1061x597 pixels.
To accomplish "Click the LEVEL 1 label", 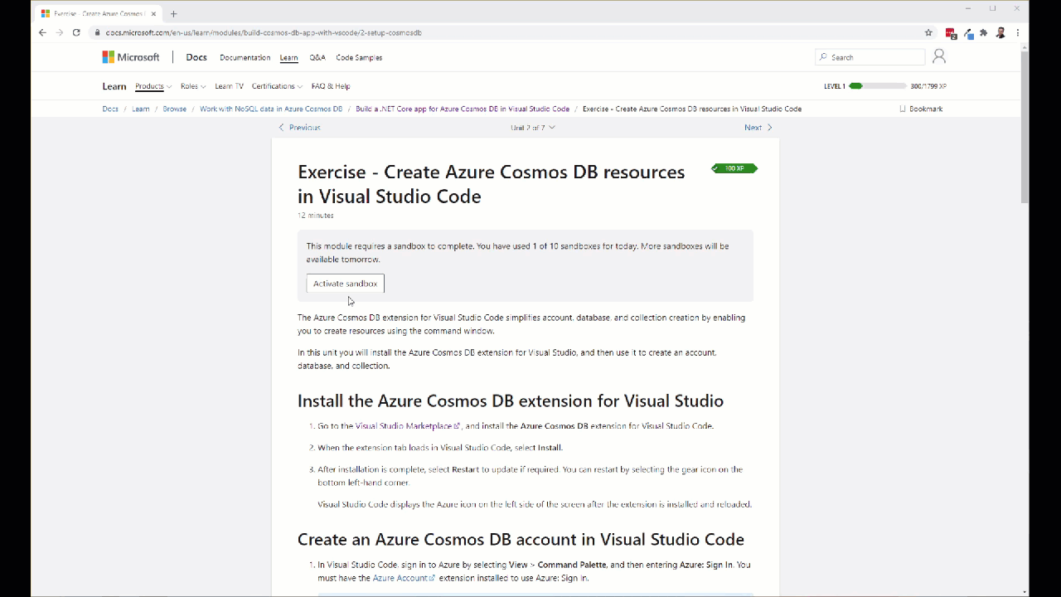I will tap(835, 86).
